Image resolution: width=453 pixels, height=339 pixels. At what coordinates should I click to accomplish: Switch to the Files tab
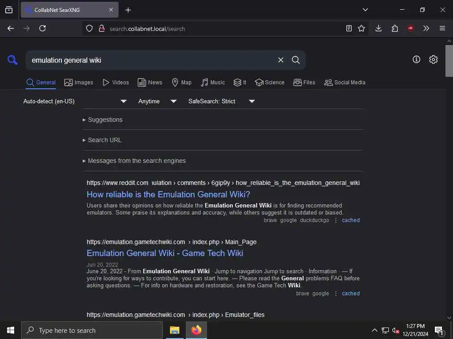point(304,83)
